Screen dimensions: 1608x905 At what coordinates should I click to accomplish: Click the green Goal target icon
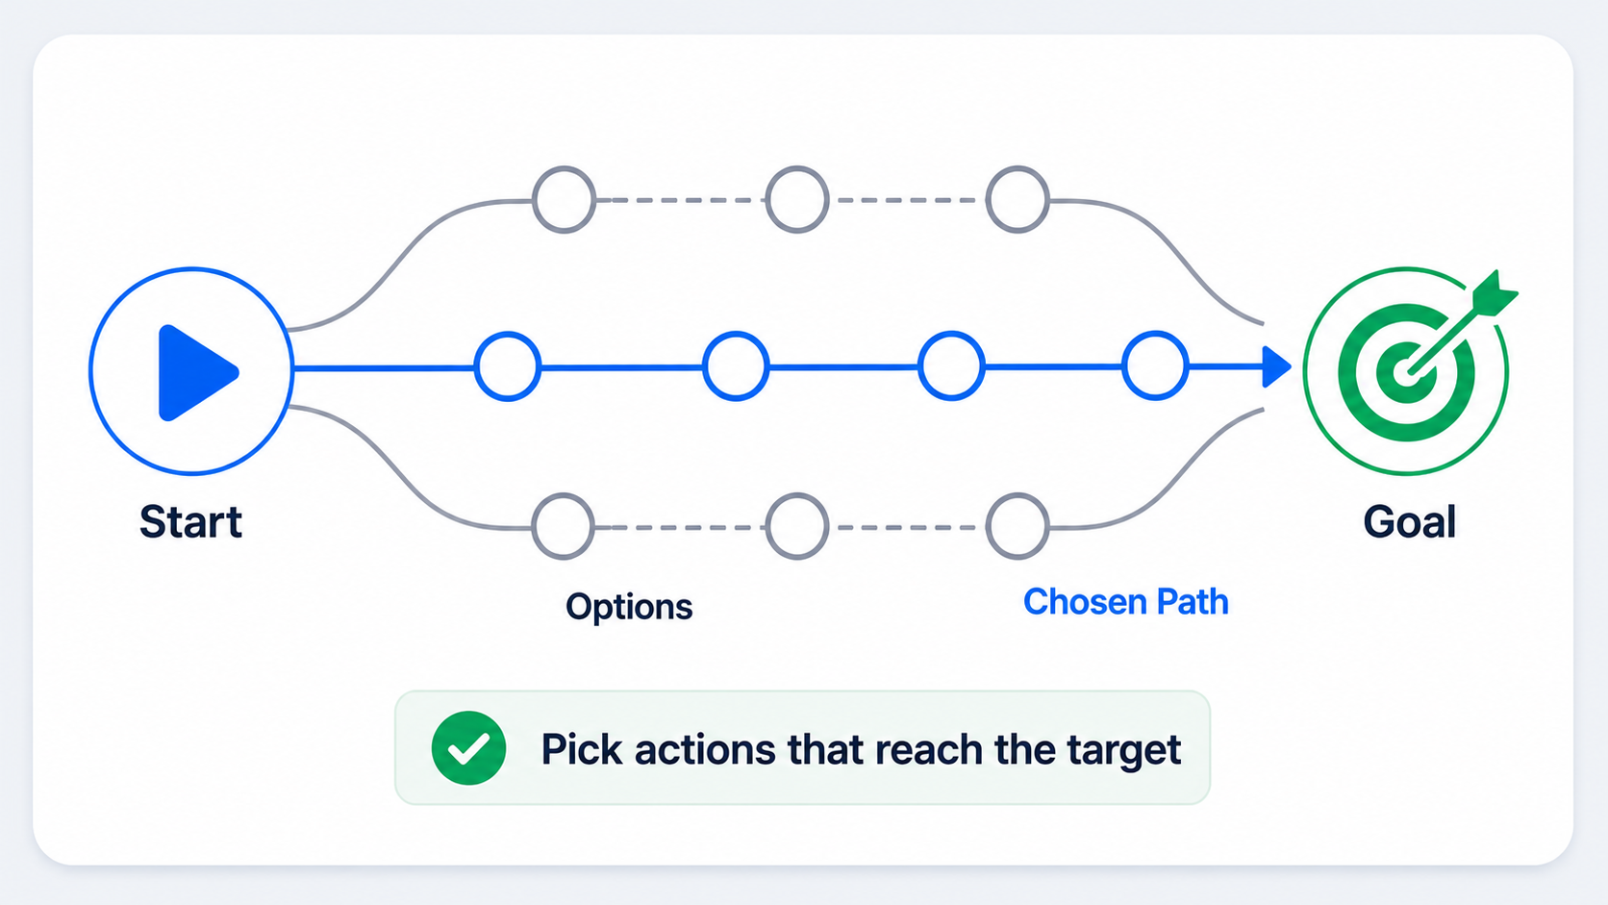pyautogui.click(x=1406, y=371)
